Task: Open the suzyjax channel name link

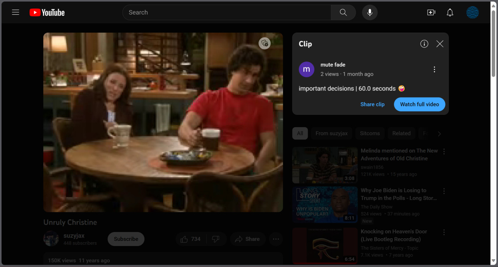Action: click(74, 236)
